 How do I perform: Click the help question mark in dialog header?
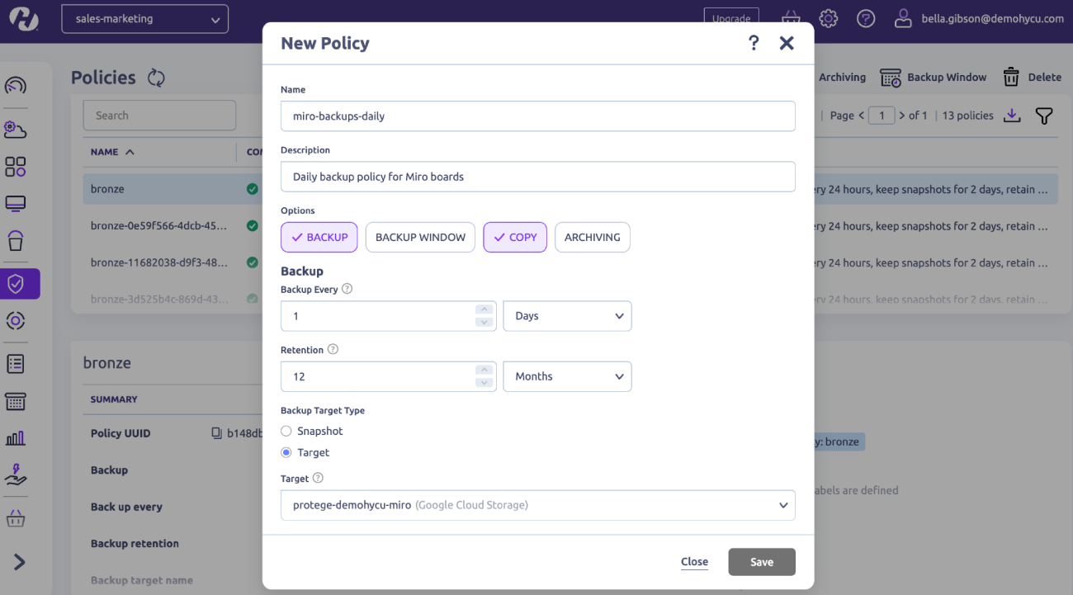point(753,43)
